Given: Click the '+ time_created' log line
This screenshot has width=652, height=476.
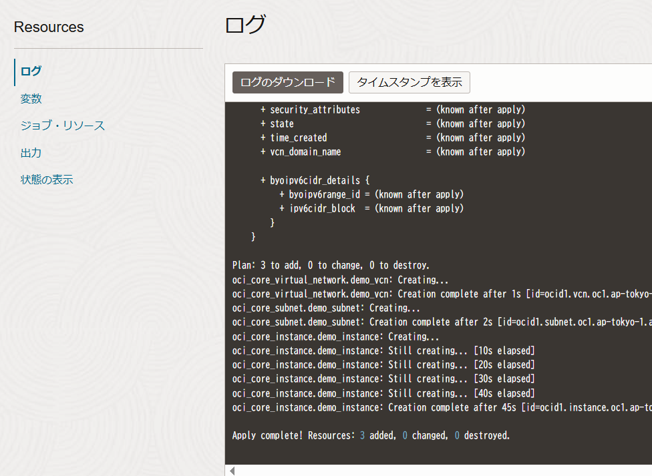Looking at the screenshot, I should [x=393, y=138].
